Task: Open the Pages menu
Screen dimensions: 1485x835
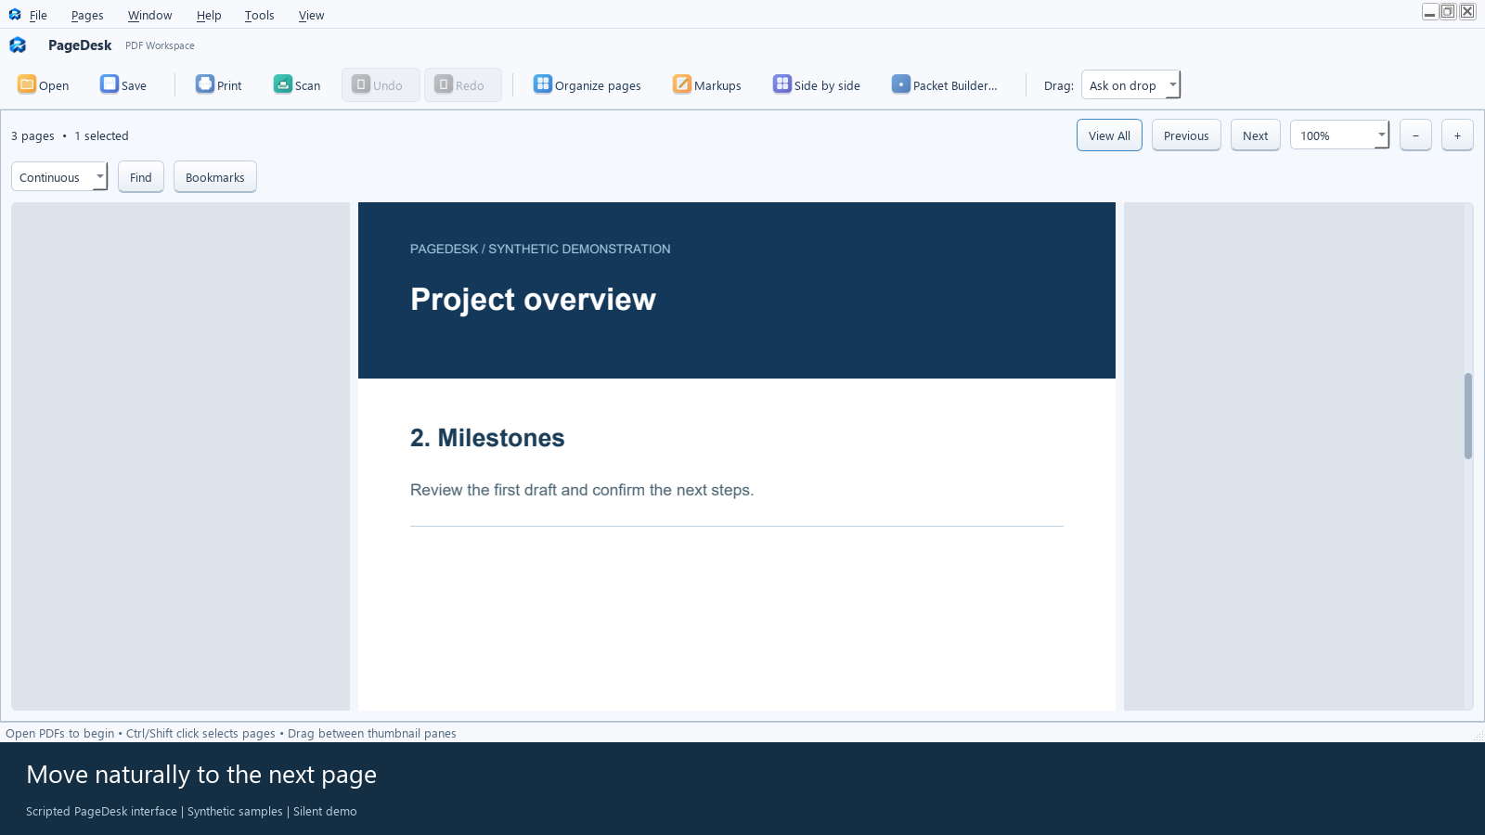Action: 87,15
